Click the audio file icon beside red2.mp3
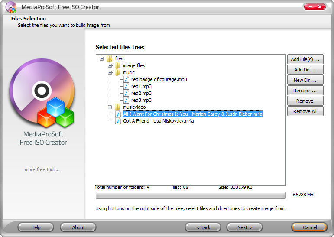Image resolution: width=334 pixels, height=237 pixels. [x=126, y=93]
